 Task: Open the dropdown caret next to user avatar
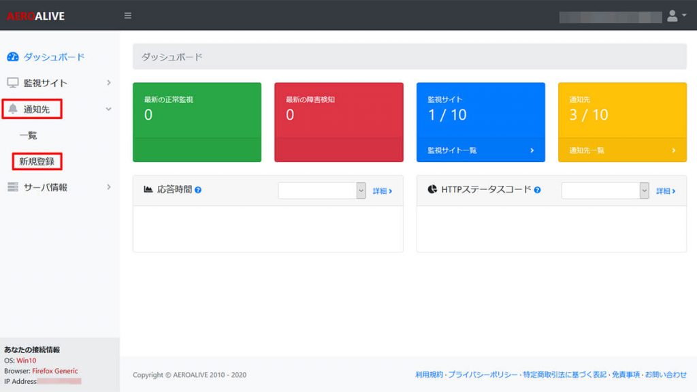point(684,15)
